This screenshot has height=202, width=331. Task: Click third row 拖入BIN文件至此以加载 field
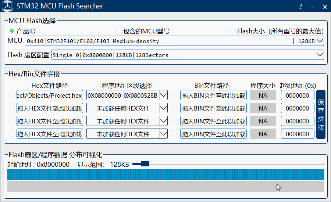coord(213,121)
